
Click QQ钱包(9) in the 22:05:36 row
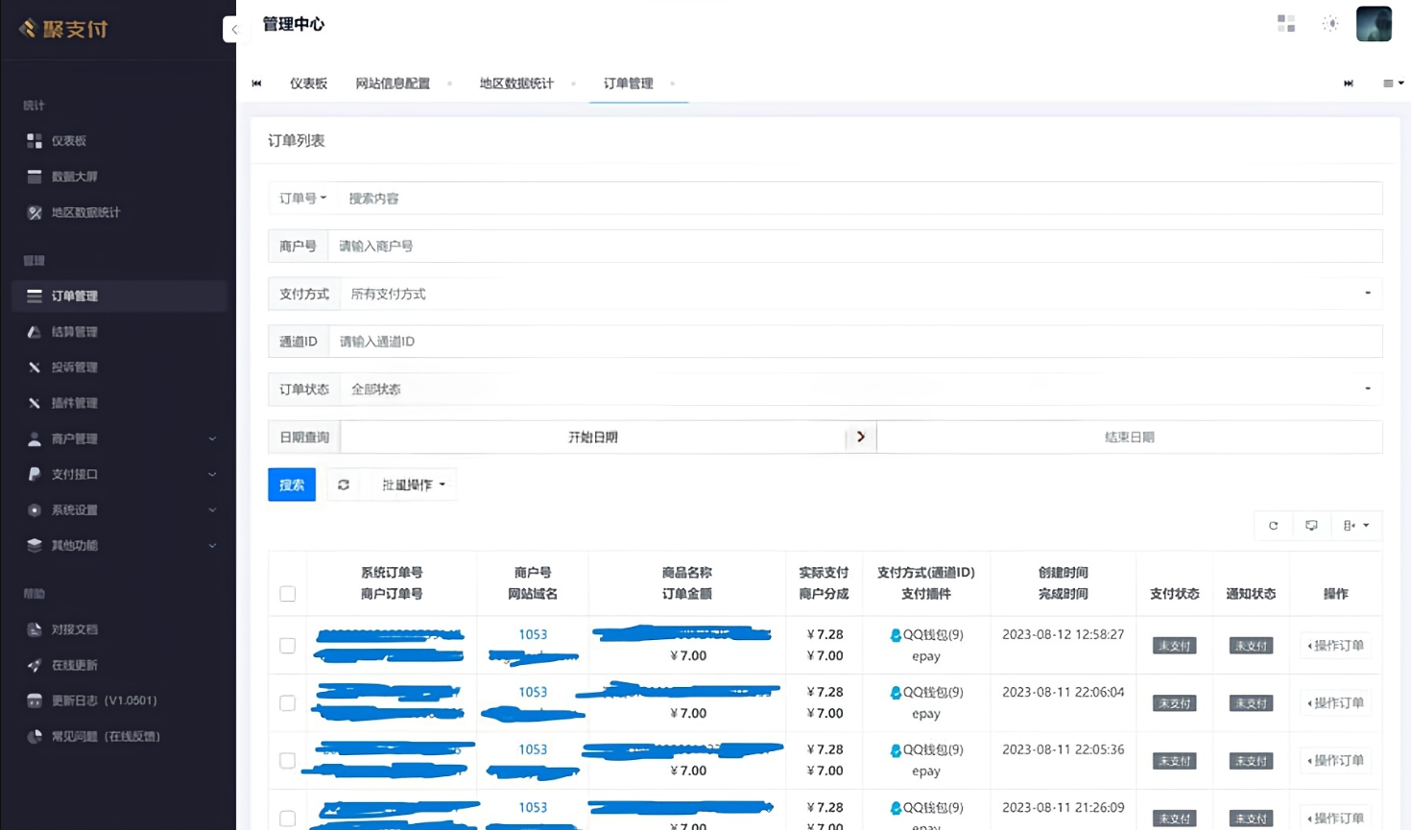tap(926, 750)
